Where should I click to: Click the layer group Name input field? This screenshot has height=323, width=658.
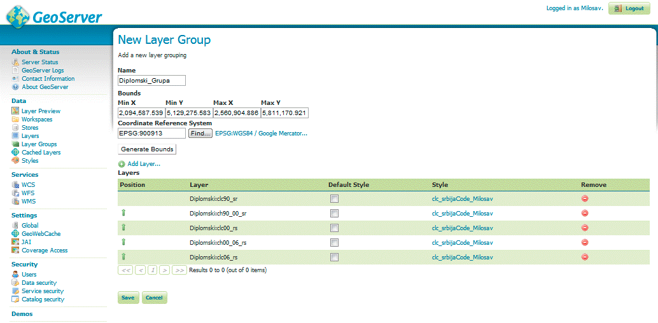(151, 81)
